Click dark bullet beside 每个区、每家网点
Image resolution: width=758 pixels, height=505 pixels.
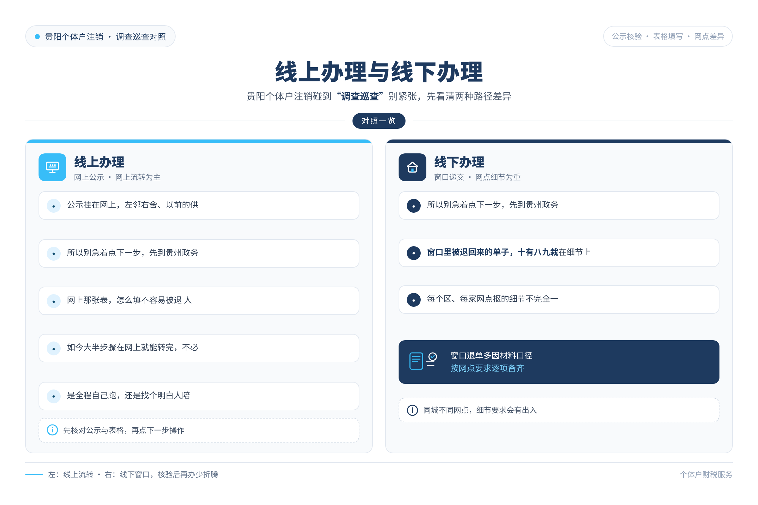coord(413,300)
